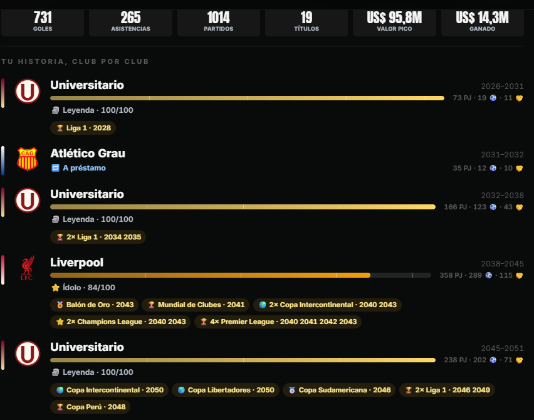The height and width of the screenshot is (420, 534).
Task: Click the 265 Asistencias stat card
Action: point(130,23)
